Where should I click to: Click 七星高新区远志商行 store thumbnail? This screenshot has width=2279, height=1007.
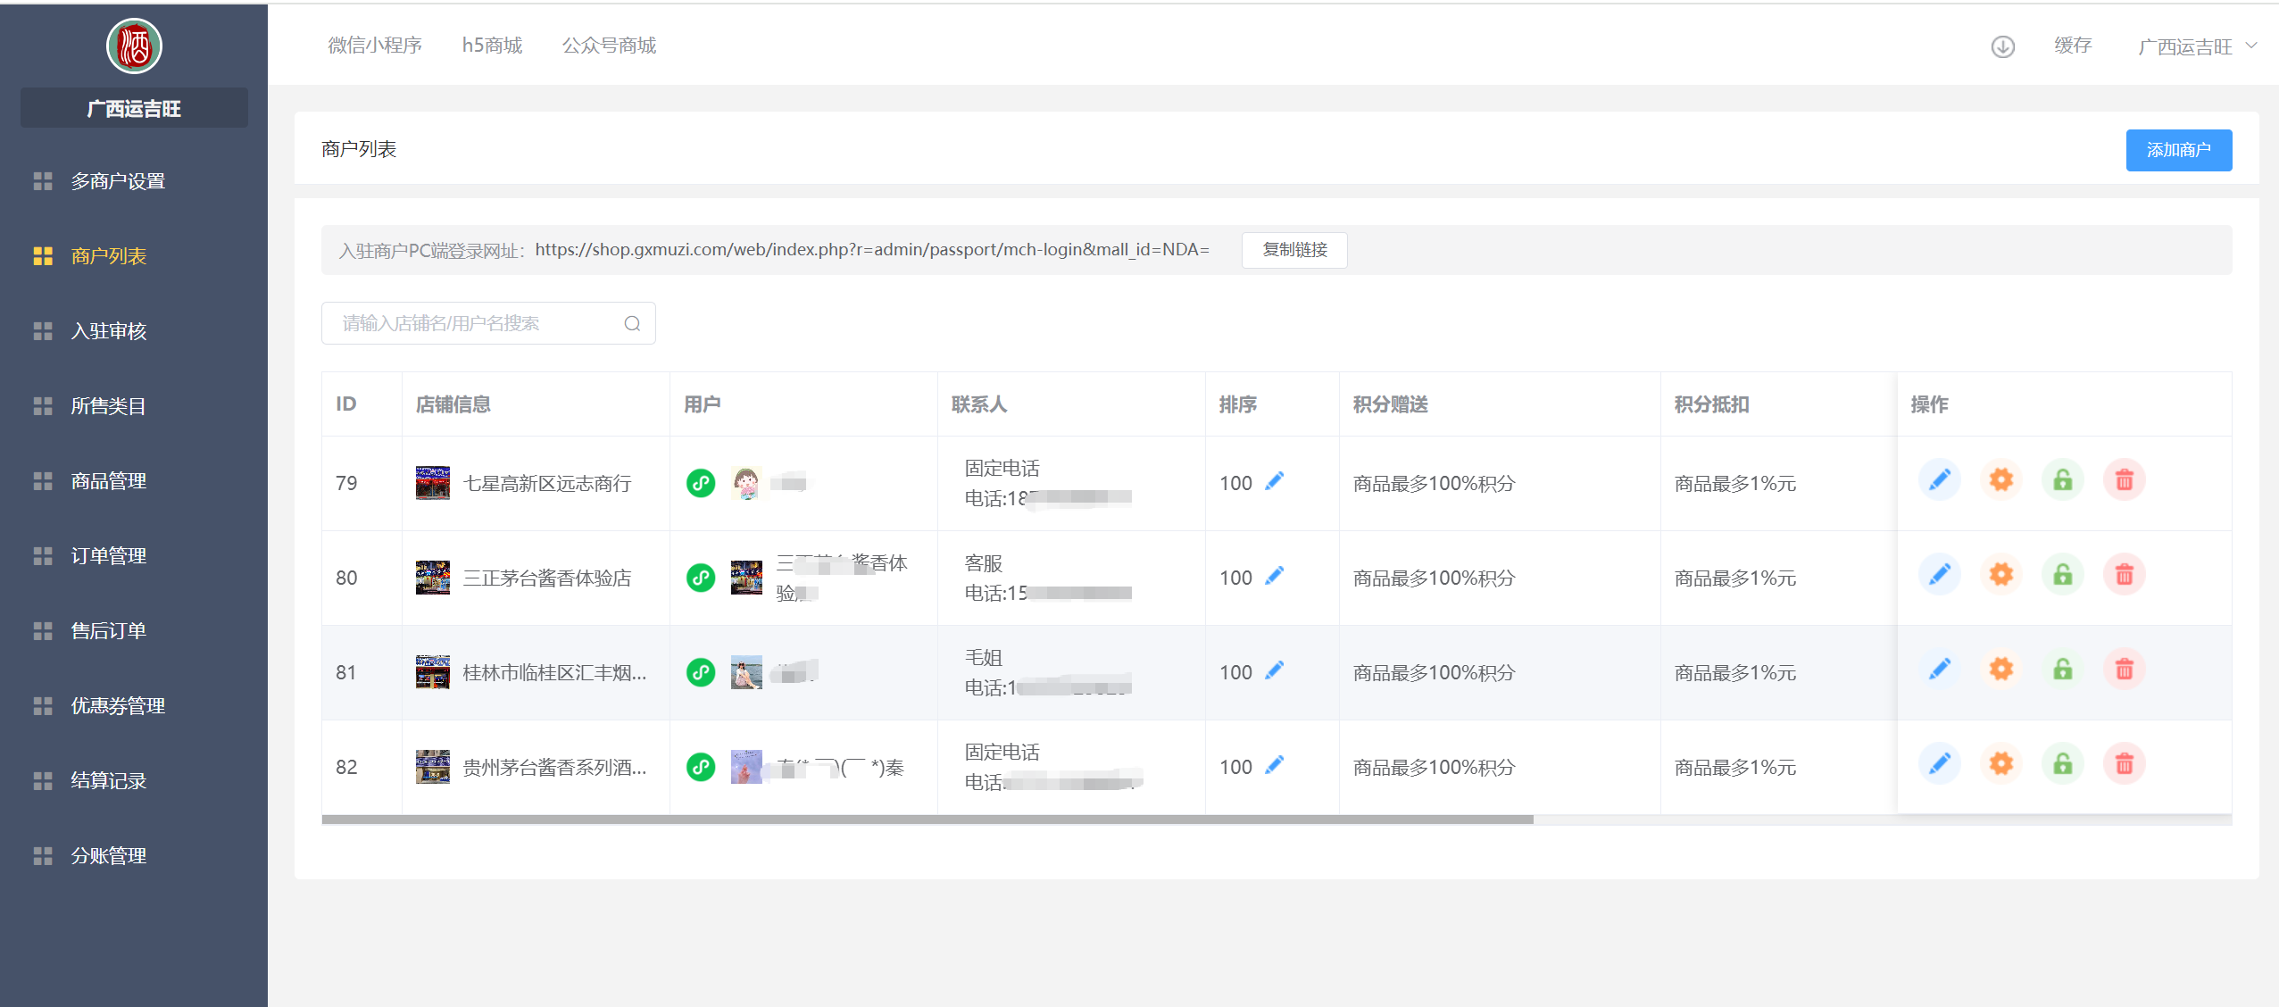pos(433,483)
